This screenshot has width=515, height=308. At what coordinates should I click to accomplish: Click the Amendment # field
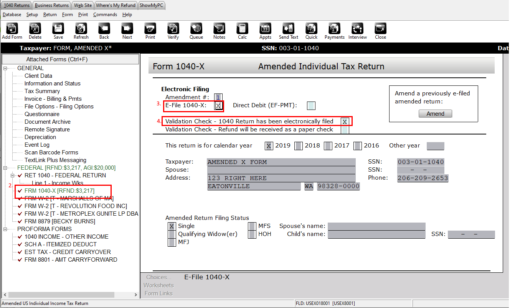click(218, 98)
